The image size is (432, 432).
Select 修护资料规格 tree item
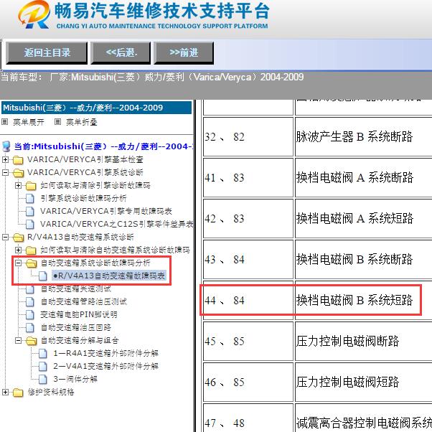(51, 392)
